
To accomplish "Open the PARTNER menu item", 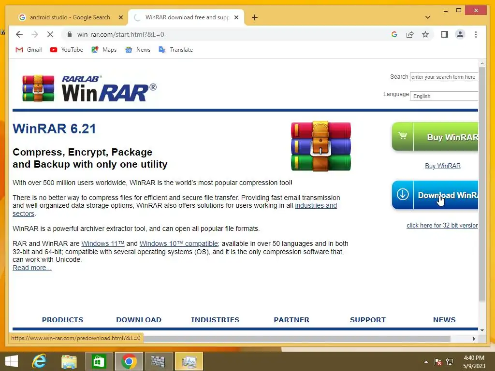I will [291, 320].
